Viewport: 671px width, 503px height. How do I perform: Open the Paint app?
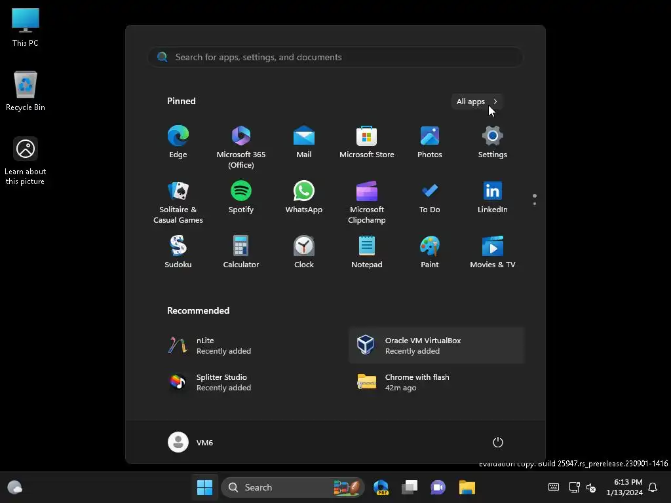pos(430,252)
